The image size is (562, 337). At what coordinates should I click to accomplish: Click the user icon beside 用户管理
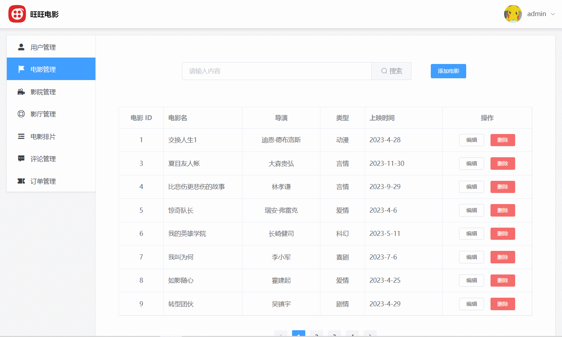point(21,47)
